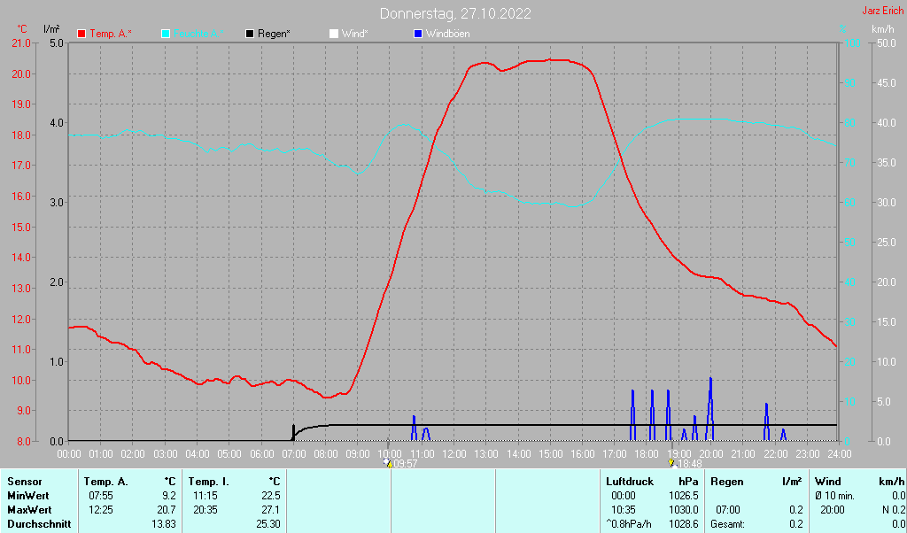
Task: Click the Windböen legend label
Action: point(448,34)
